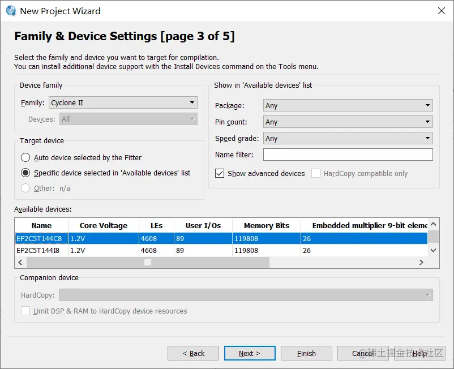Click the Quartus globe icon in title bar
The image size is (454, 369).
(11, 11)
